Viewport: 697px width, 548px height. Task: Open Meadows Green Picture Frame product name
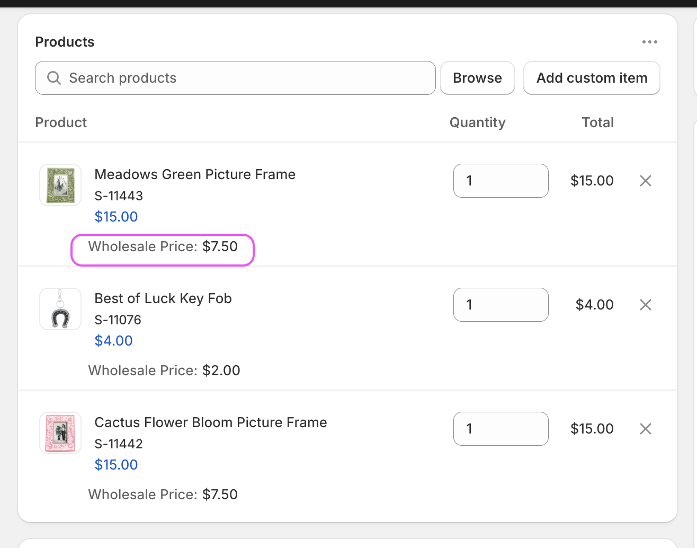pos(195,174)
